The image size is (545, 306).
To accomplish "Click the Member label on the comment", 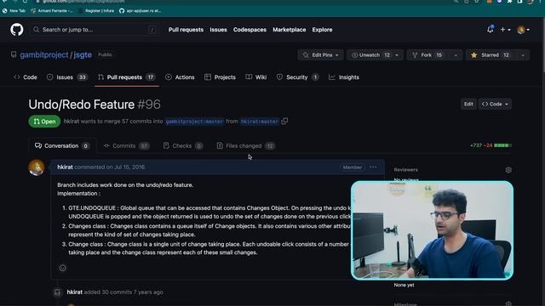I will click(x=352, y=167).
